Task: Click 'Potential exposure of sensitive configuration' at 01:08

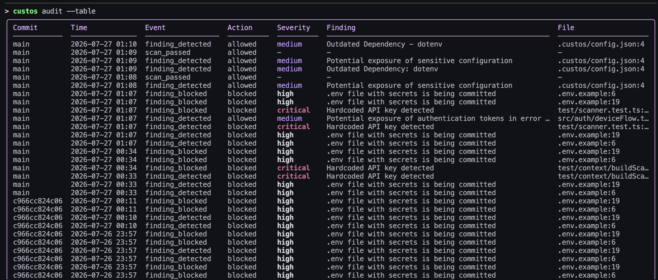Action: [420, 85]
